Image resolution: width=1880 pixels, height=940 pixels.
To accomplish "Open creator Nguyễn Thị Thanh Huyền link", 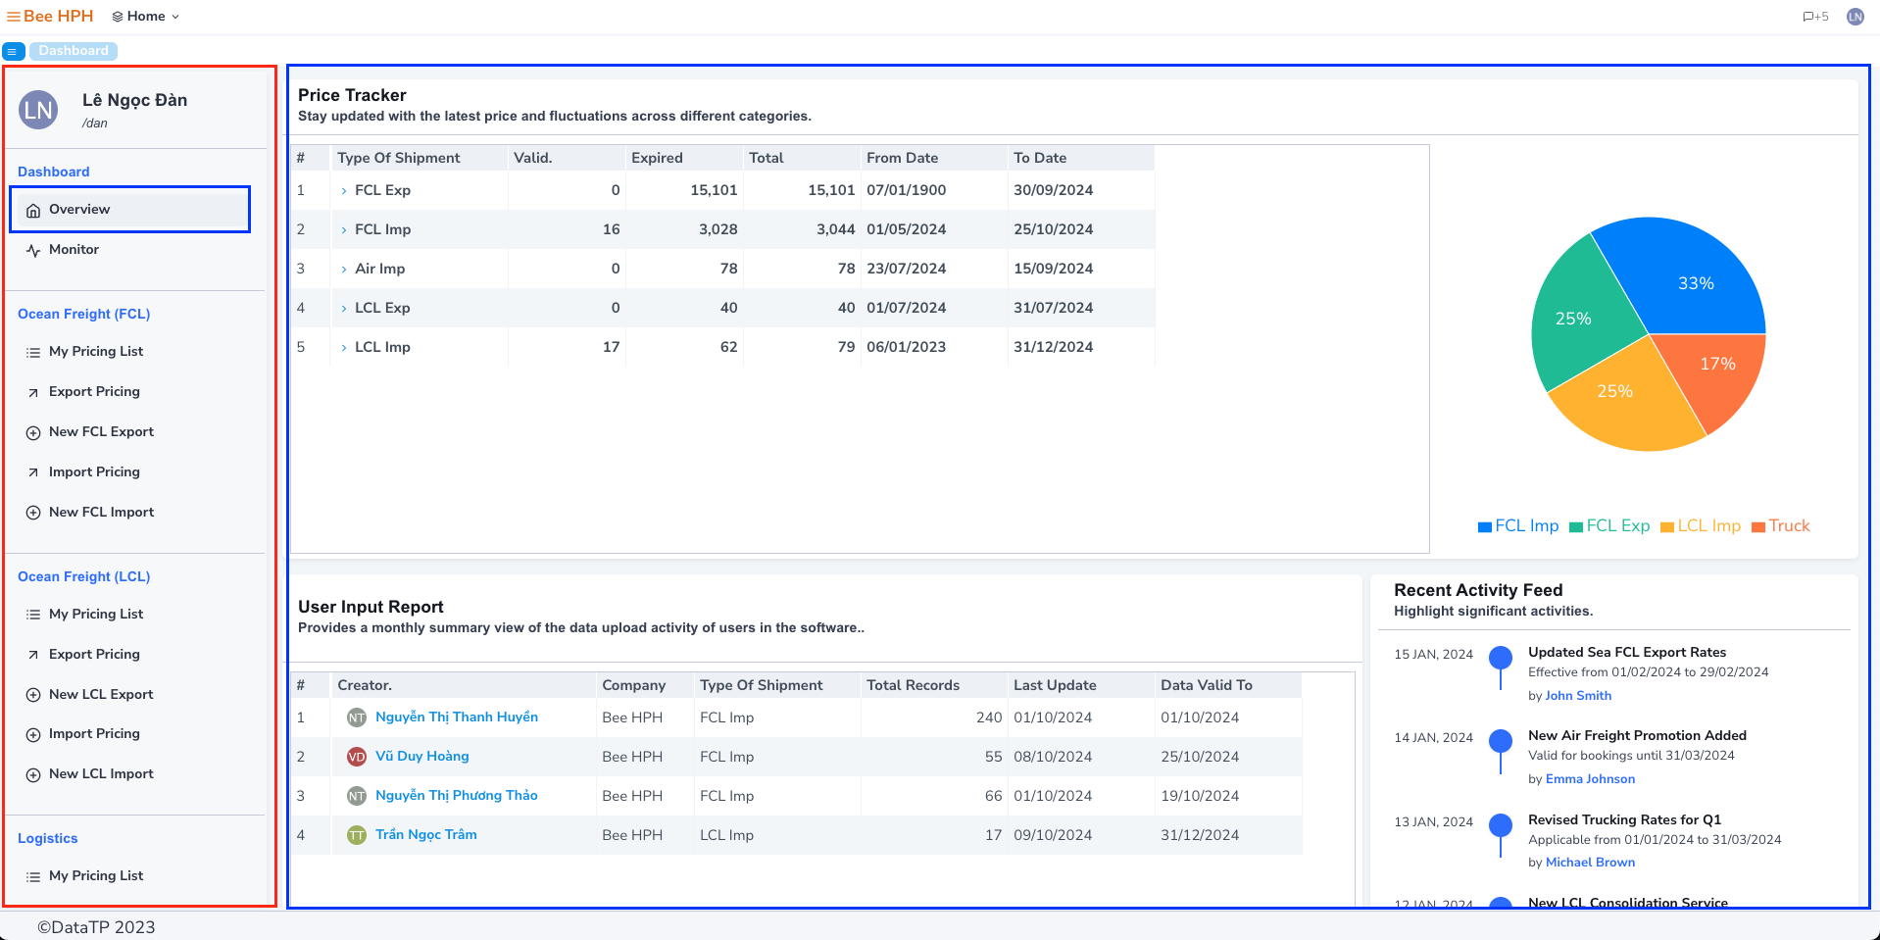I will click(456, 717).
